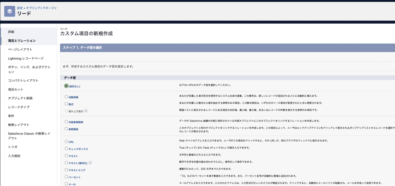The width and height of the screenshot is (395, 186).
Task: Click the データ型 section heading
Action: (70, 78)
